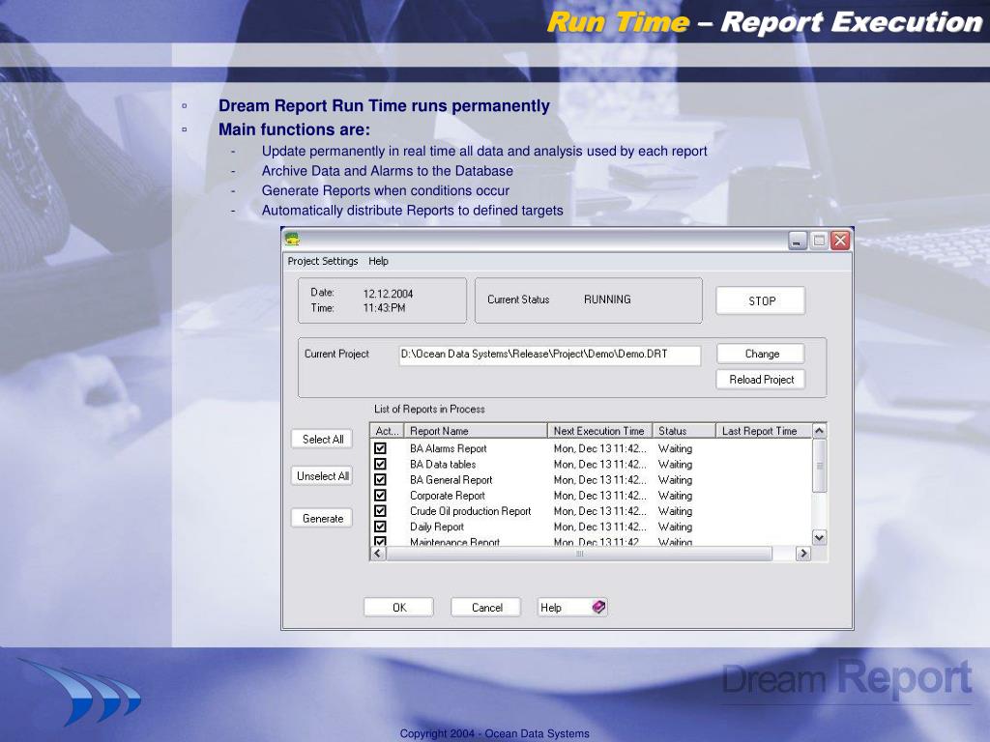Click the "List of Reports in Process" label

pyautogui.click(x=429, y=409)
